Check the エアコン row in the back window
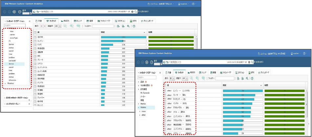 coord(35,63)
